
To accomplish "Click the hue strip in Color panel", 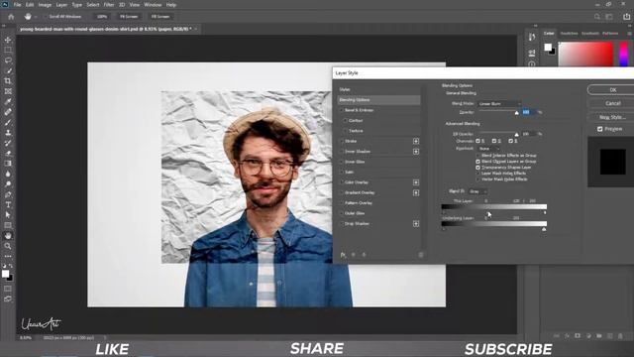I will coord(624,54).
